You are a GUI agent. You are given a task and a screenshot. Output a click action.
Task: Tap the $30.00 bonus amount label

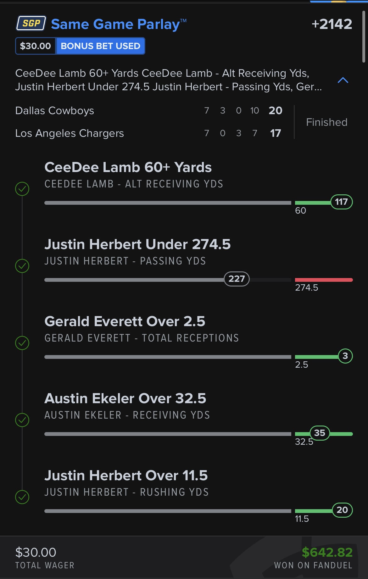coord(36,46)
